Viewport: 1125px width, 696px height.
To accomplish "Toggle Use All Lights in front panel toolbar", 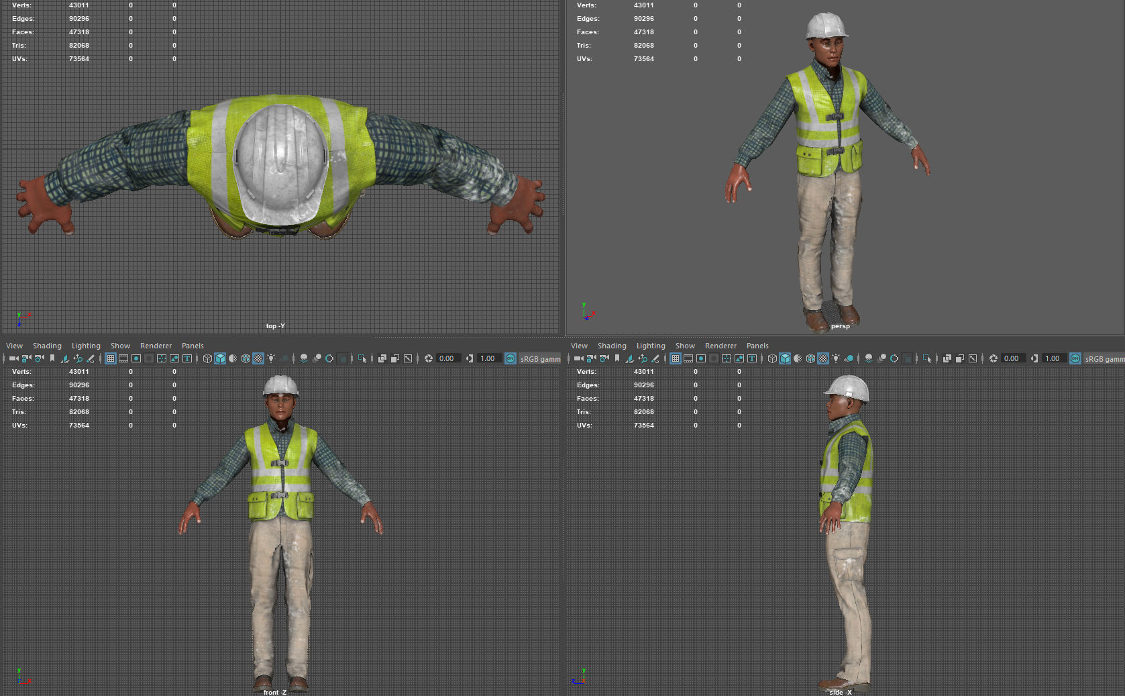I will click(271, 358).
